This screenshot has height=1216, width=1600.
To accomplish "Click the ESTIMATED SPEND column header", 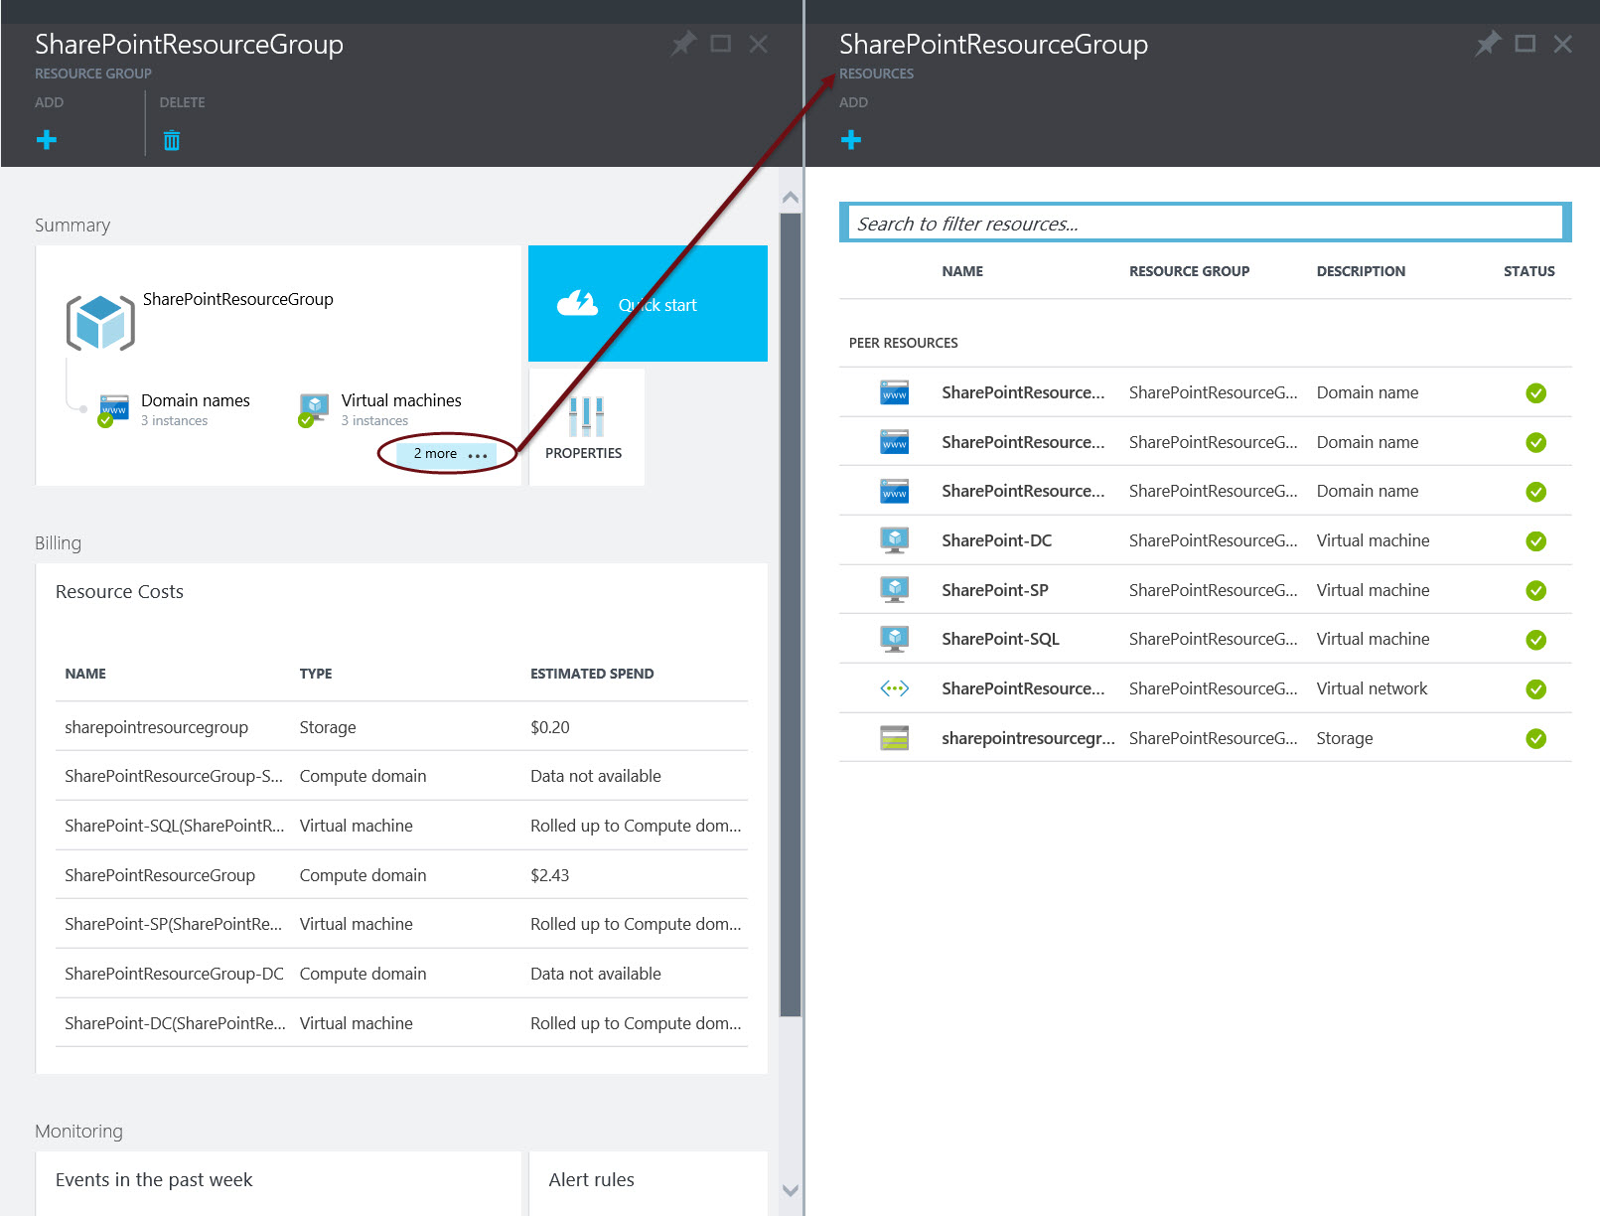I will 592,674.
